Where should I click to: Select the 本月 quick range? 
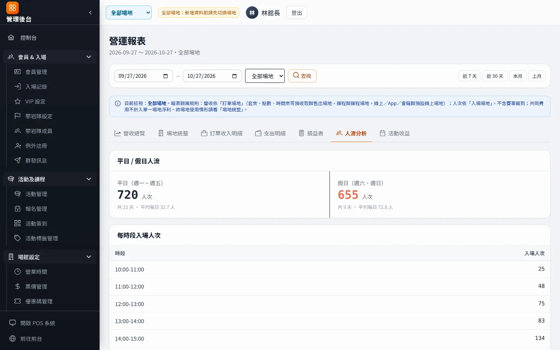point(518,76)
